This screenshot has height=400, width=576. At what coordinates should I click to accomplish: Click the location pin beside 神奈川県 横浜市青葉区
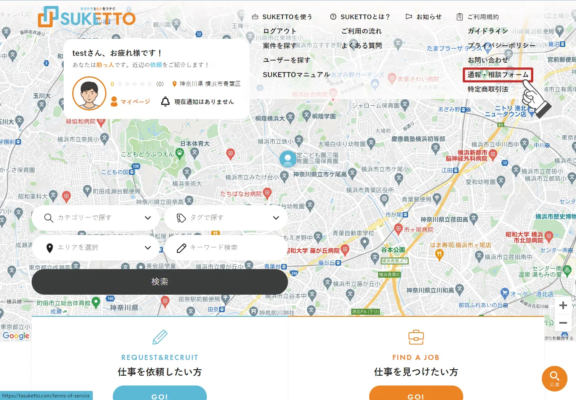coord(174,84)
